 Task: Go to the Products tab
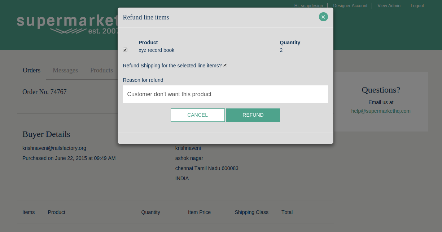101,70
